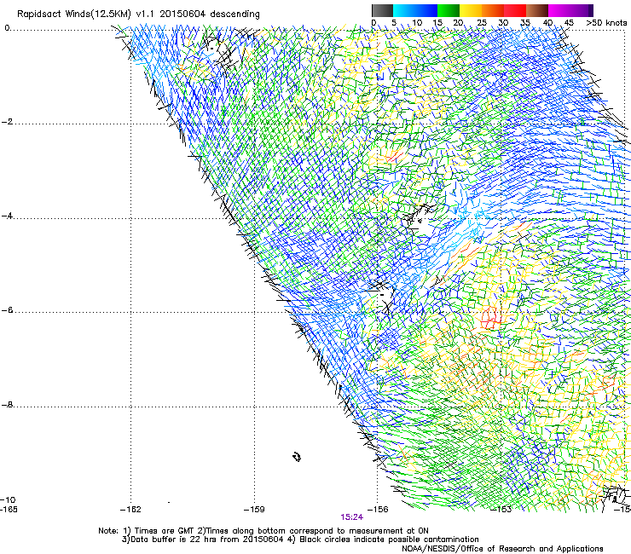Click the '15:24' purple time marker
631x554 pixels.
pos(351,517)
